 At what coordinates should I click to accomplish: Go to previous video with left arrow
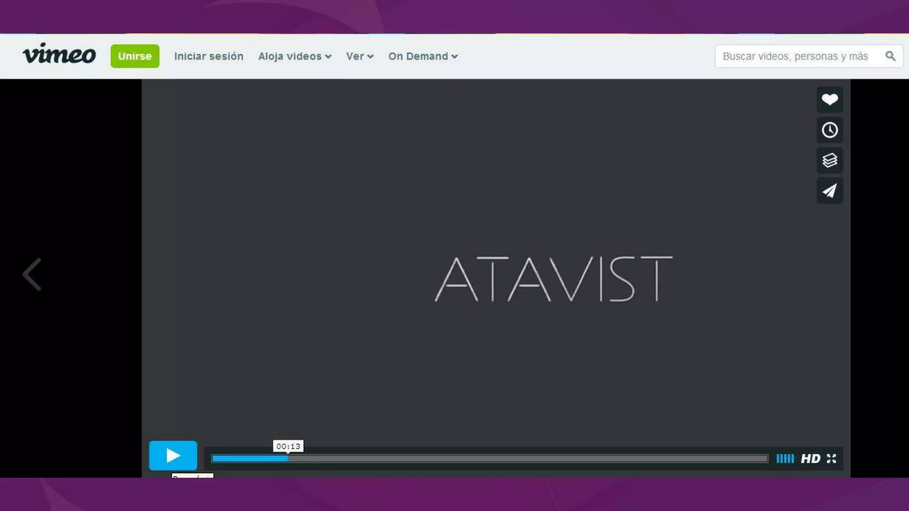[32, 275]
